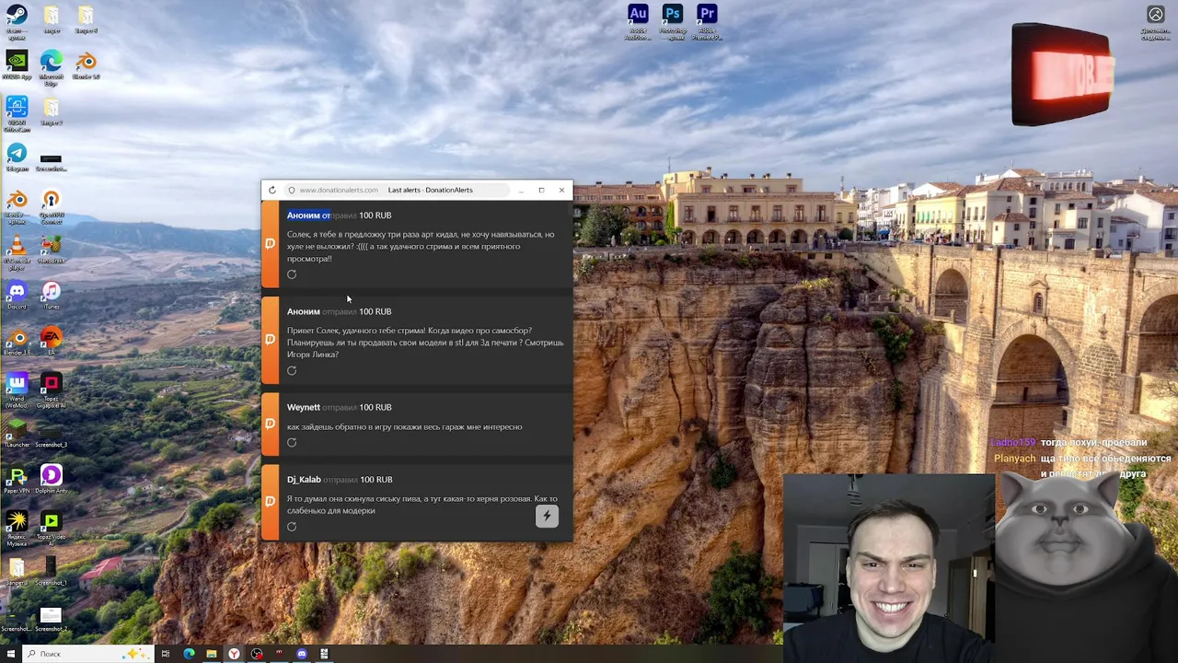Screen dimensions: 1178x663
Task: Open the VEGAN OfficeCam desktop icon
Action: point(17,114)
